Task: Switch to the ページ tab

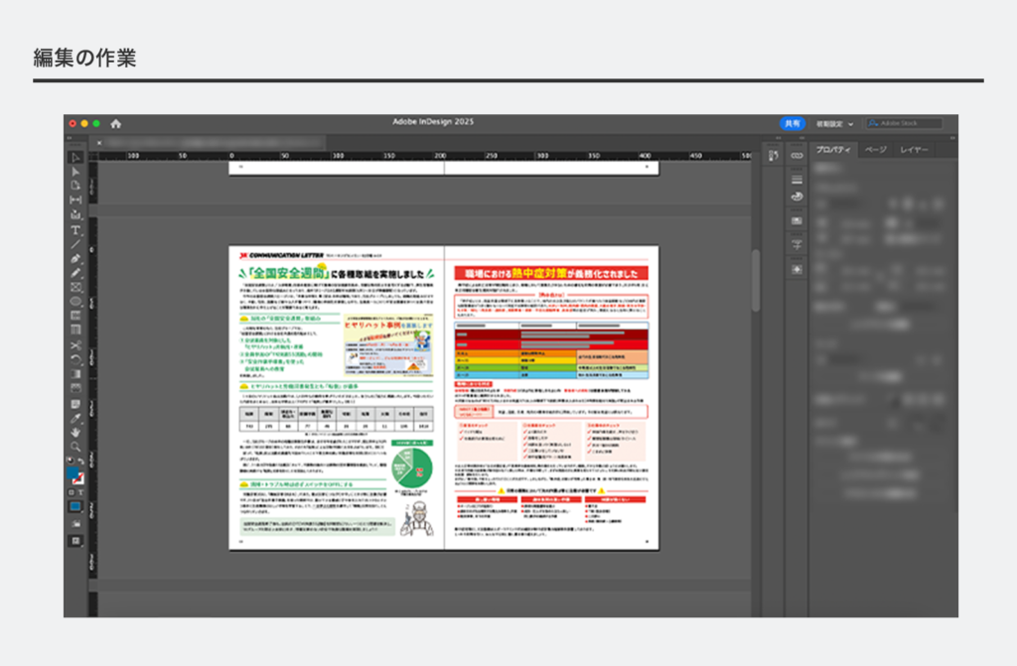Action: [x=875, y=149]
